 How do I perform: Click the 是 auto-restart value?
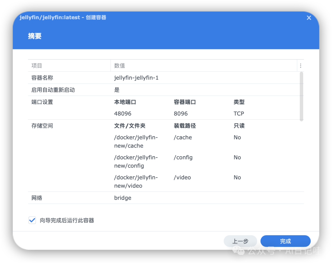117,90
